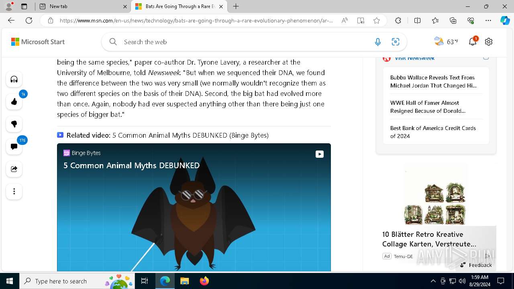Viewport: 514px width, 289px height.
Task: Open Visit Newsweek link
Action: coord(414,58)
